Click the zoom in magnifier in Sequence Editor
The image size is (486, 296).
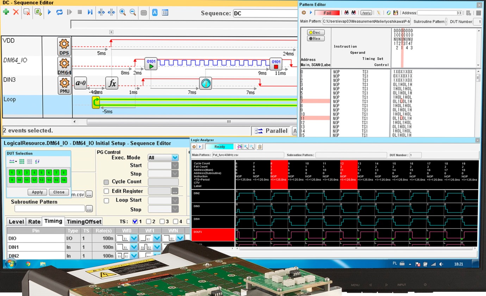(123, 12)
